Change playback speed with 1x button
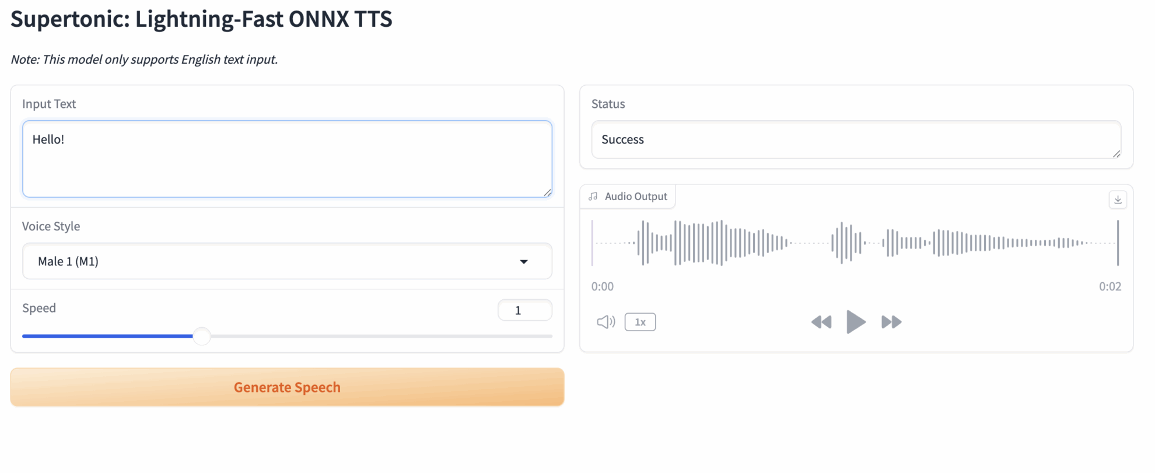The height and width of the screenshot is (473, 1155). point(640,322)
